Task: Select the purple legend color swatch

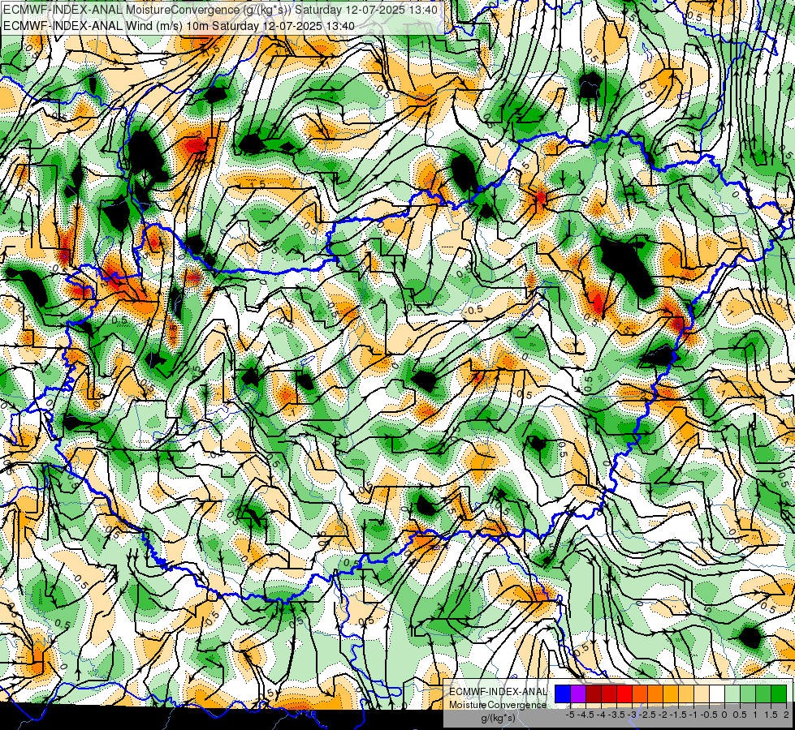Action: point(578,694)
